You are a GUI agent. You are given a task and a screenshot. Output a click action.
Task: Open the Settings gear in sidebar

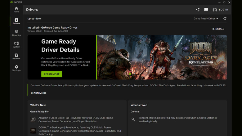[x=16, y=68]
